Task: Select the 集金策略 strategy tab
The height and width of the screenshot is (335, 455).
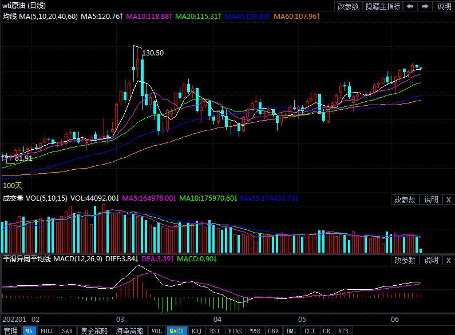Action: tap(93, 330)
